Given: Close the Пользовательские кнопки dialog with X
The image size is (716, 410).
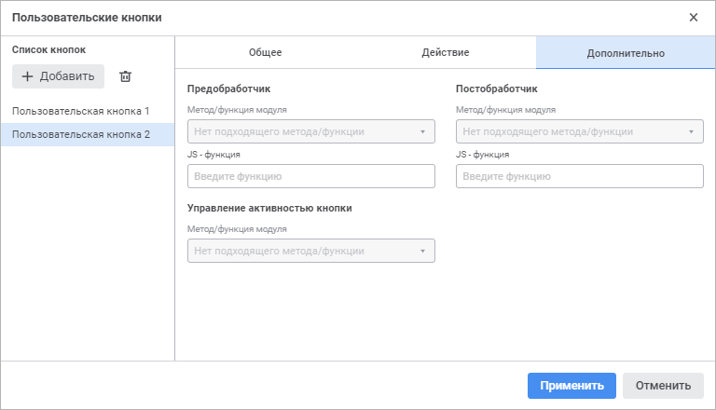Looking at the screenshot, I should coord(693,17).
